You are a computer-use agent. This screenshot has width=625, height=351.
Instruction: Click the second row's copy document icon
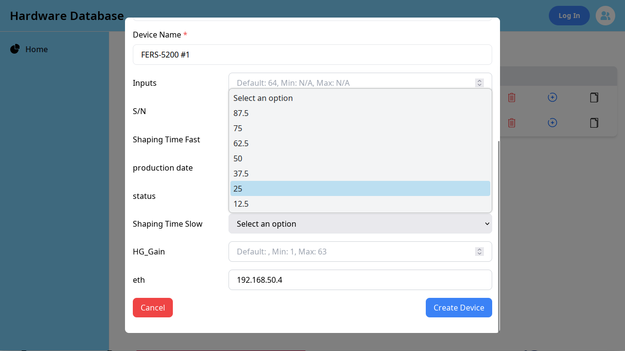[x=594, y=123]
